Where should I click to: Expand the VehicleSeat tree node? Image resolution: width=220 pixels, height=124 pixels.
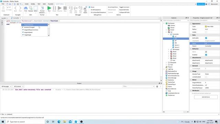pos(168,50)
